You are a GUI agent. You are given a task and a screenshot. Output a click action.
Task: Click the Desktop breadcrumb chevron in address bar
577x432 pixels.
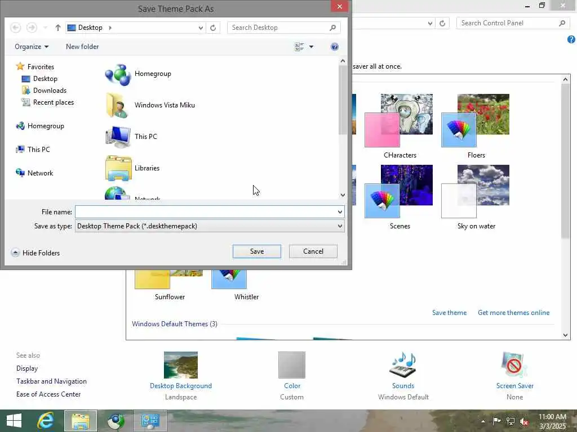(110, 28)
